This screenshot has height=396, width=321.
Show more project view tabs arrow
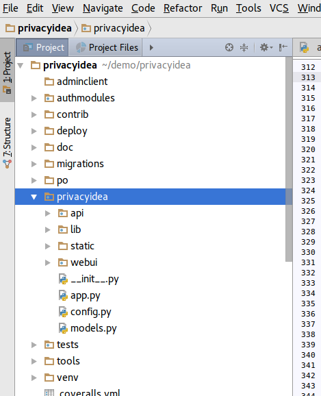pyautogui.click(x=151, y=47)
